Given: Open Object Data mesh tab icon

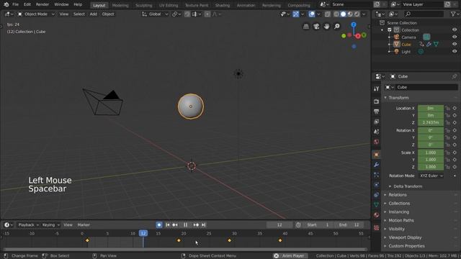Looking at the screenshot, I should click(376, 204).
